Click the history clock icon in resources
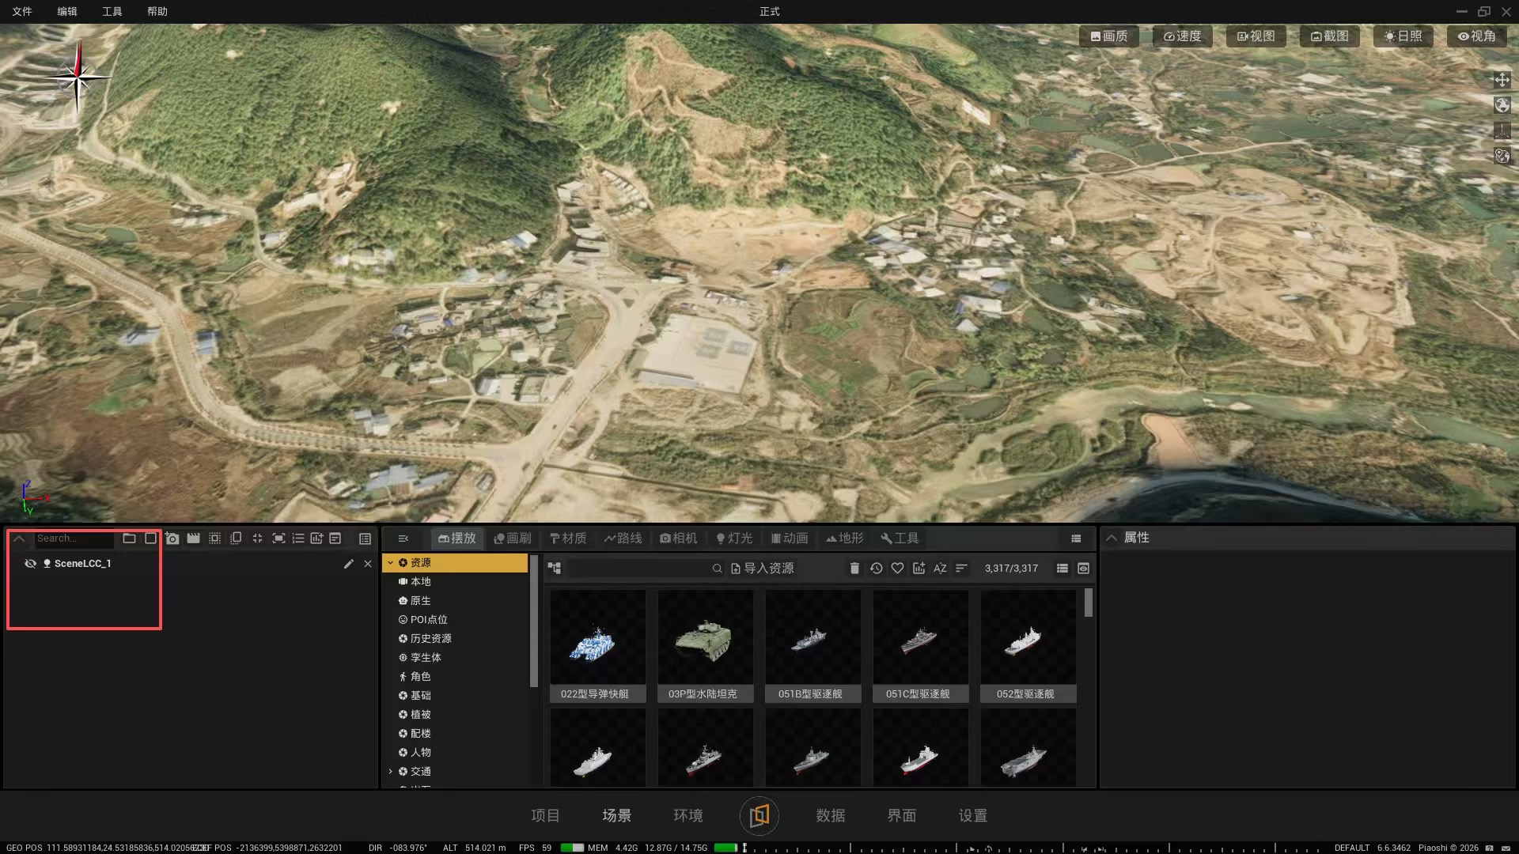Screen dimensions: 1519x854 coord(876,569)
